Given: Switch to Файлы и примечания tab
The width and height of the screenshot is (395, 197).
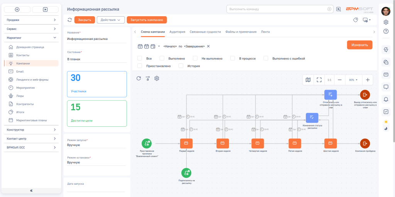Looking at the screenshot, I should coord(241,32).
